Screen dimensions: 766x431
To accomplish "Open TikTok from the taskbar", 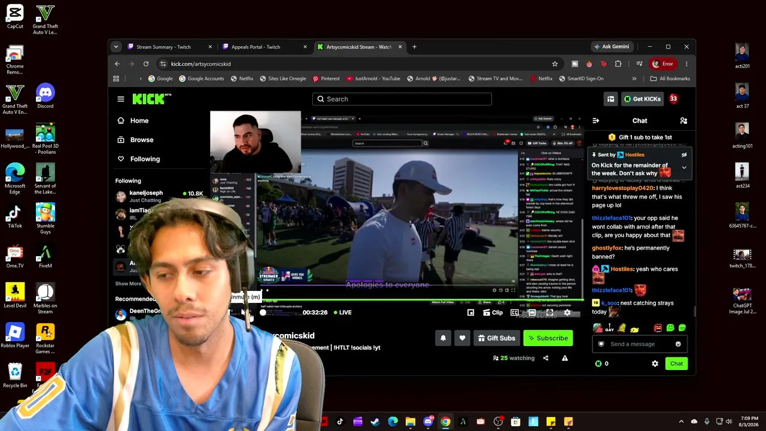I will tap(340, 422).
